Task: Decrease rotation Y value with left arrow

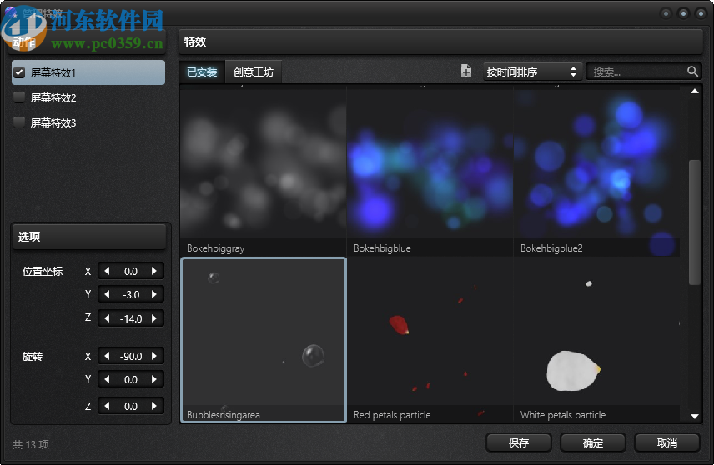Action: tap(107, 379)
